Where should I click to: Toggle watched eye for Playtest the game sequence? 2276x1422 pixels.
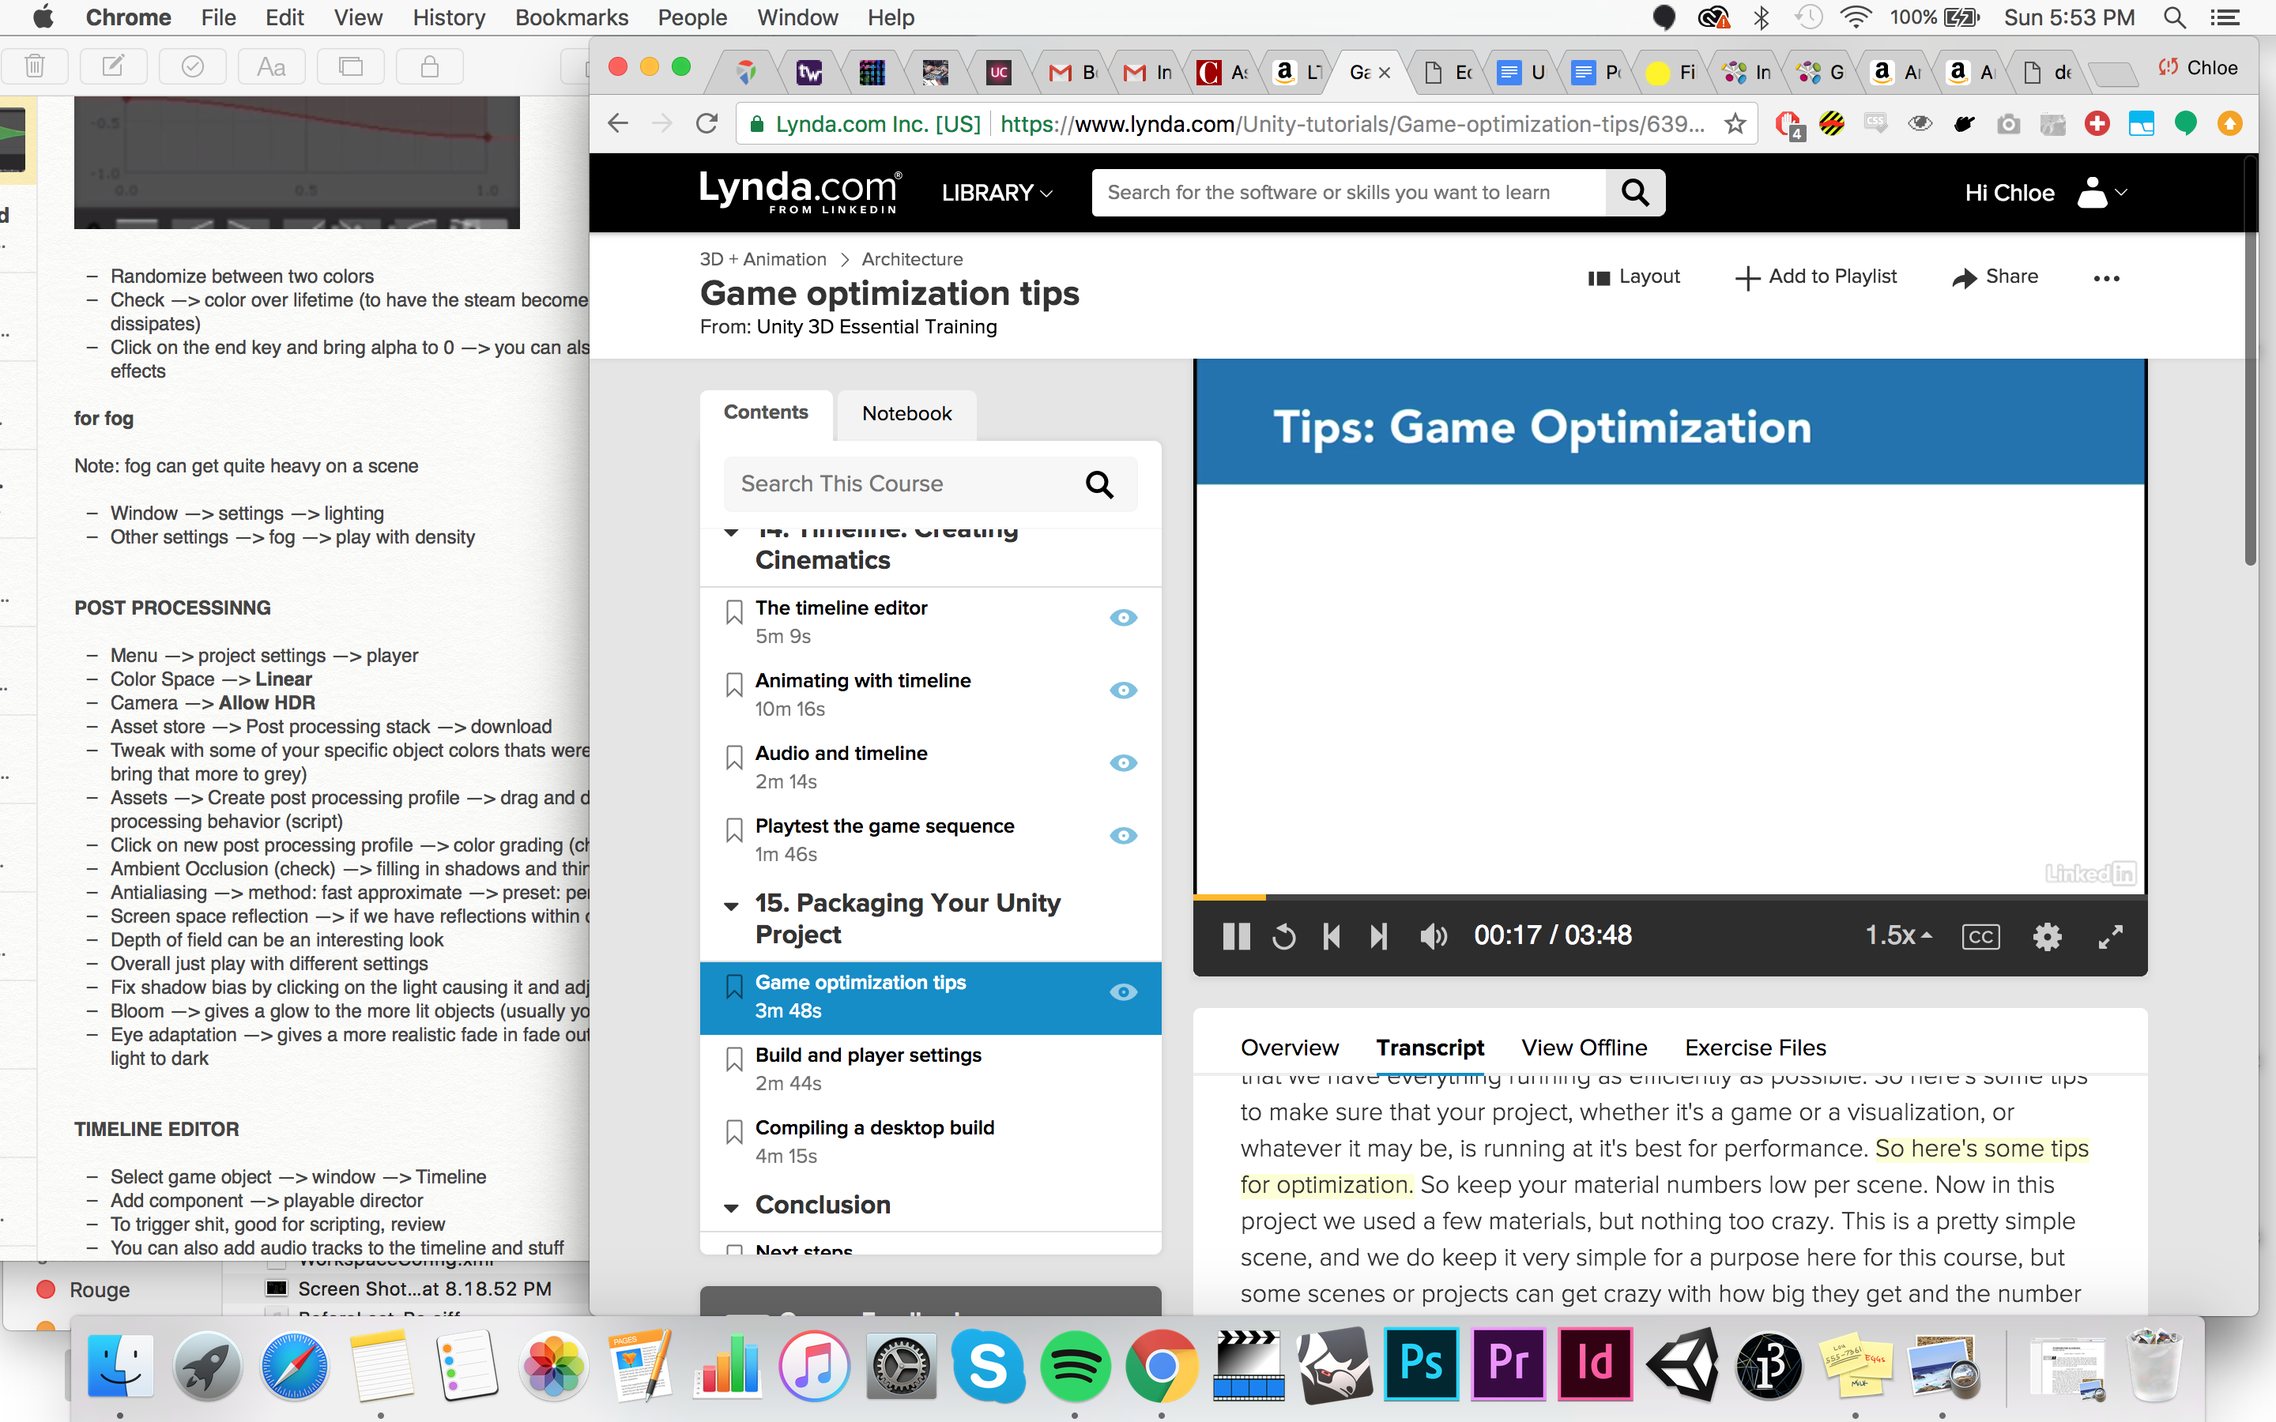(1123, 835)
